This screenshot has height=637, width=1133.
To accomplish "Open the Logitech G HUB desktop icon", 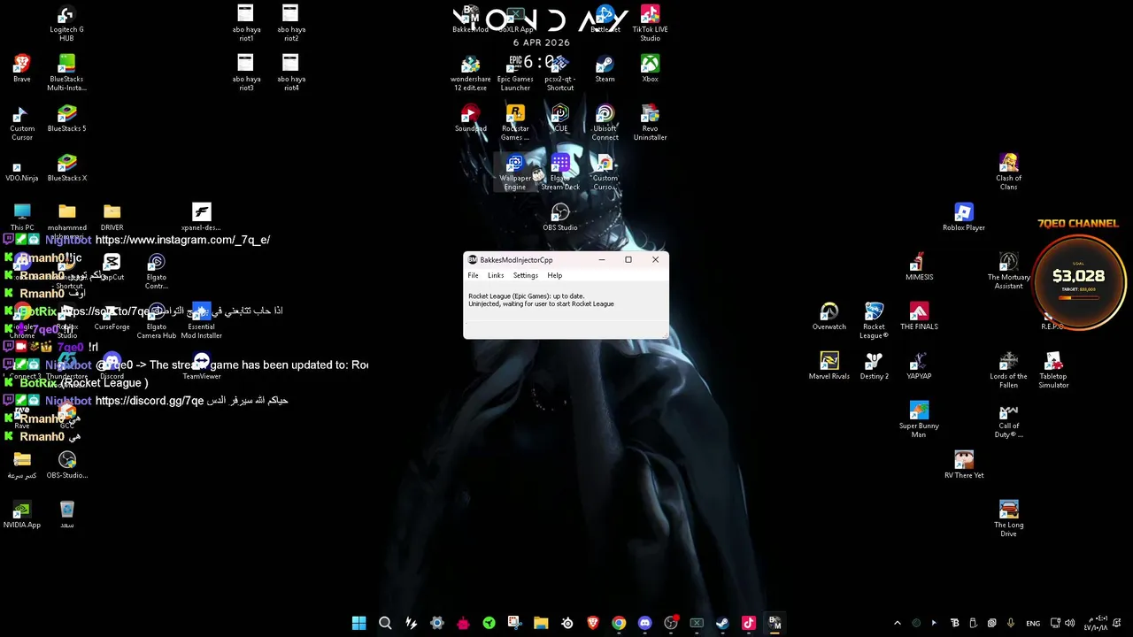I will click(66, 24).
